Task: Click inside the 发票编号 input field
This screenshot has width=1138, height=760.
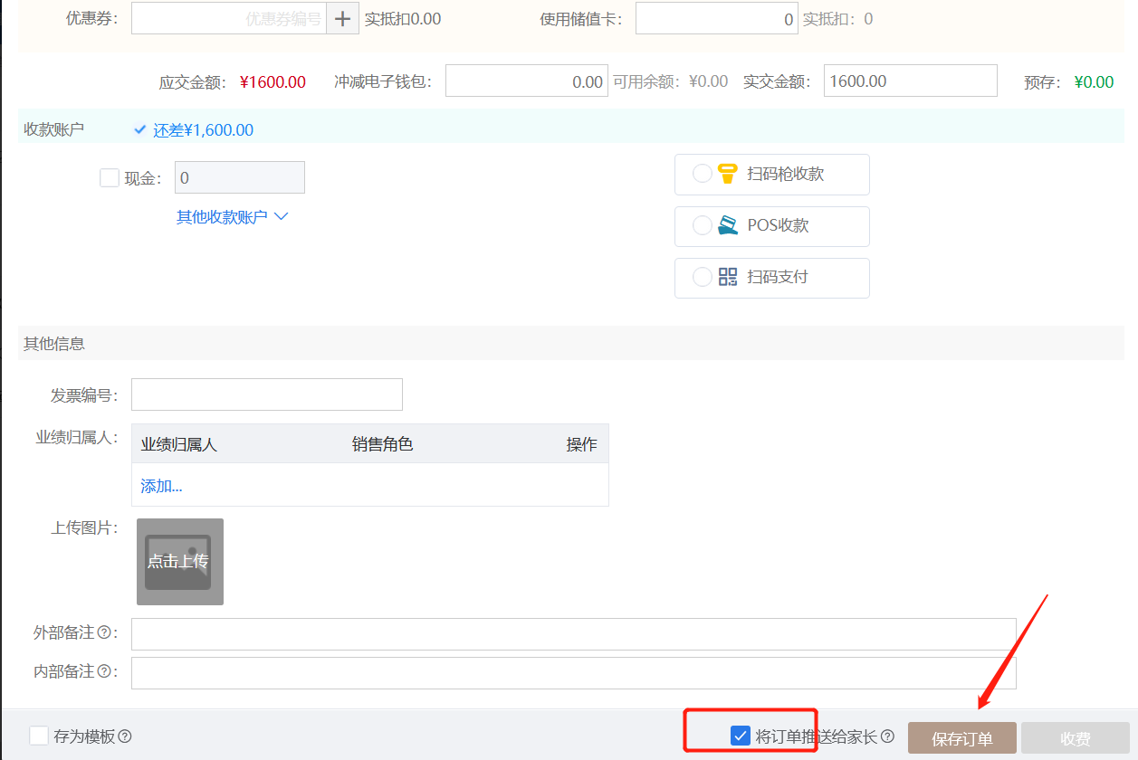Action: 266,394
